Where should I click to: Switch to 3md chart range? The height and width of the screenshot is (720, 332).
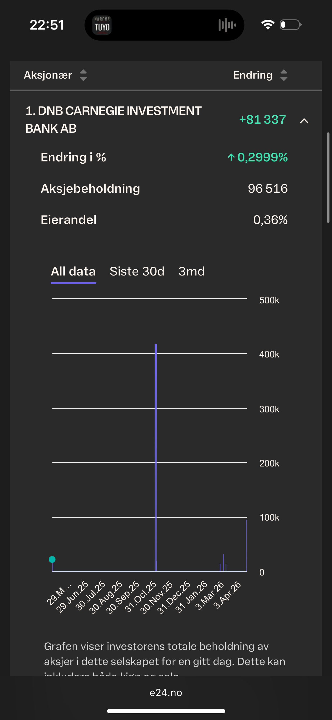(191, 272)
